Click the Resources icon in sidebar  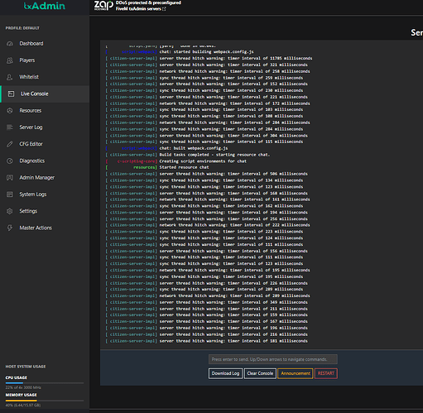click(10, 111)
